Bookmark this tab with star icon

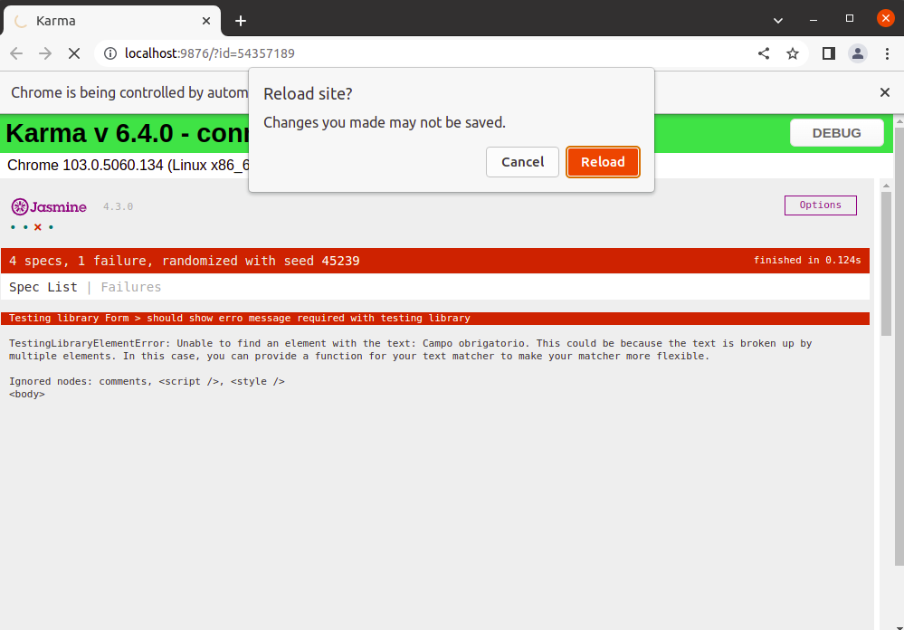pos(793,53)
